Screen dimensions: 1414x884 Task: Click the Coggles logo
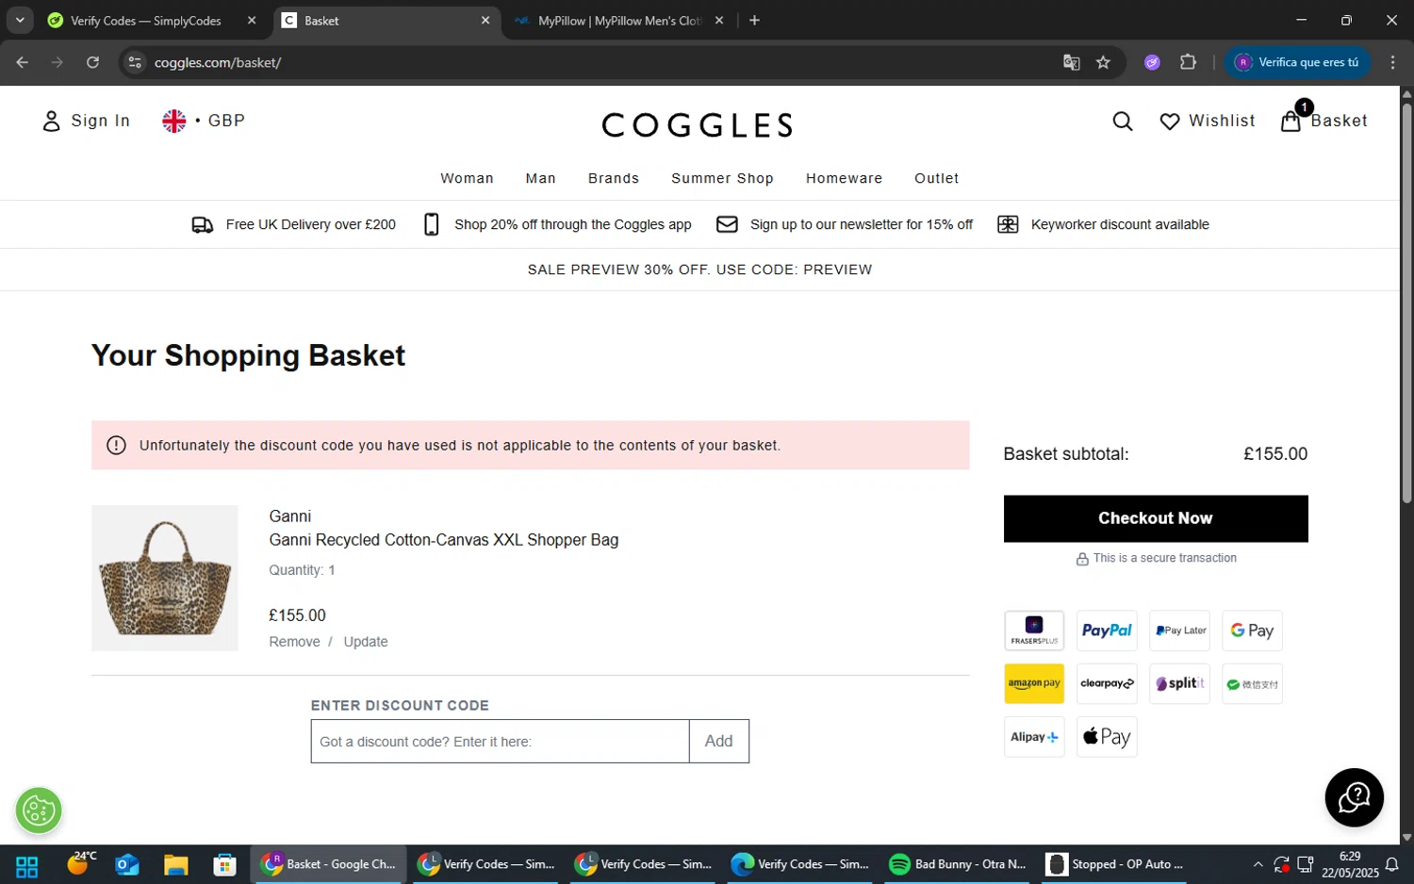click(698, 124)
